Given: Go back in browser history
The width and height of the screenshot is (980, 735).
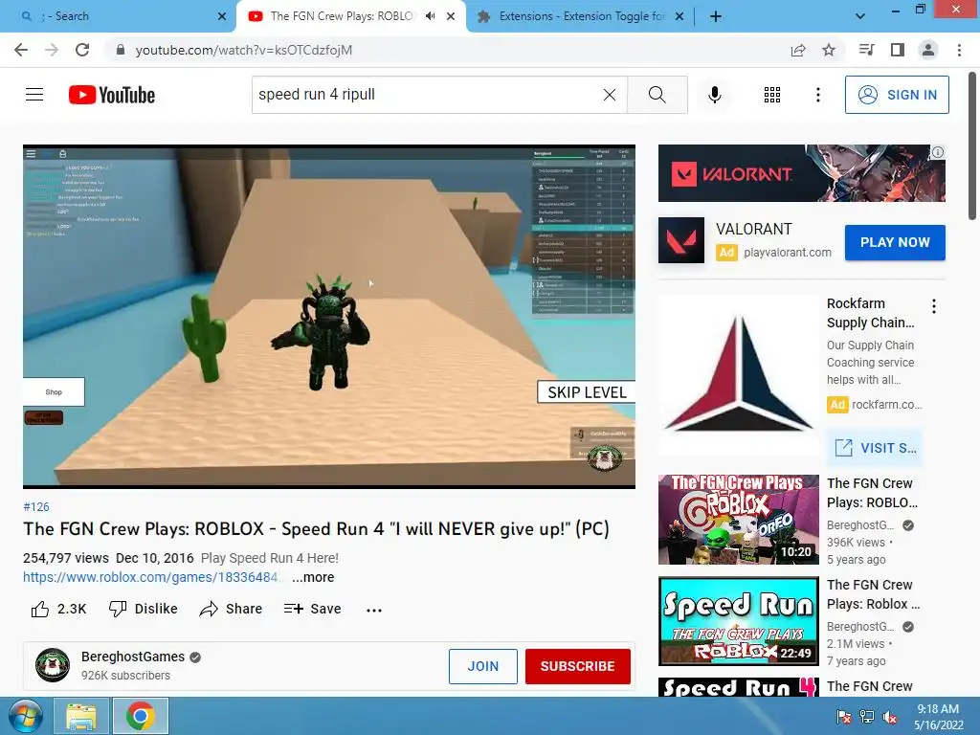Looking at the screenshot, I should [x=21, y=50].
